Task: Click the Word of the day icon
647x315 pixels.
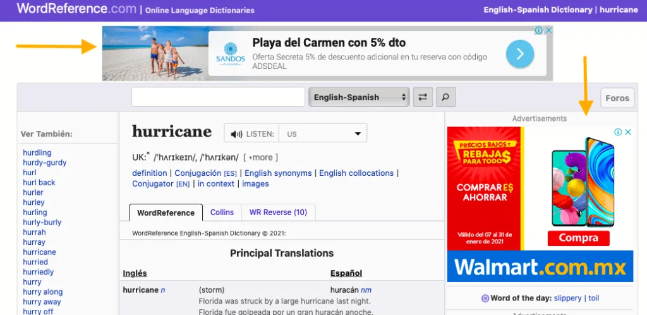Action: pyautogui.click(x=485, y=298)
